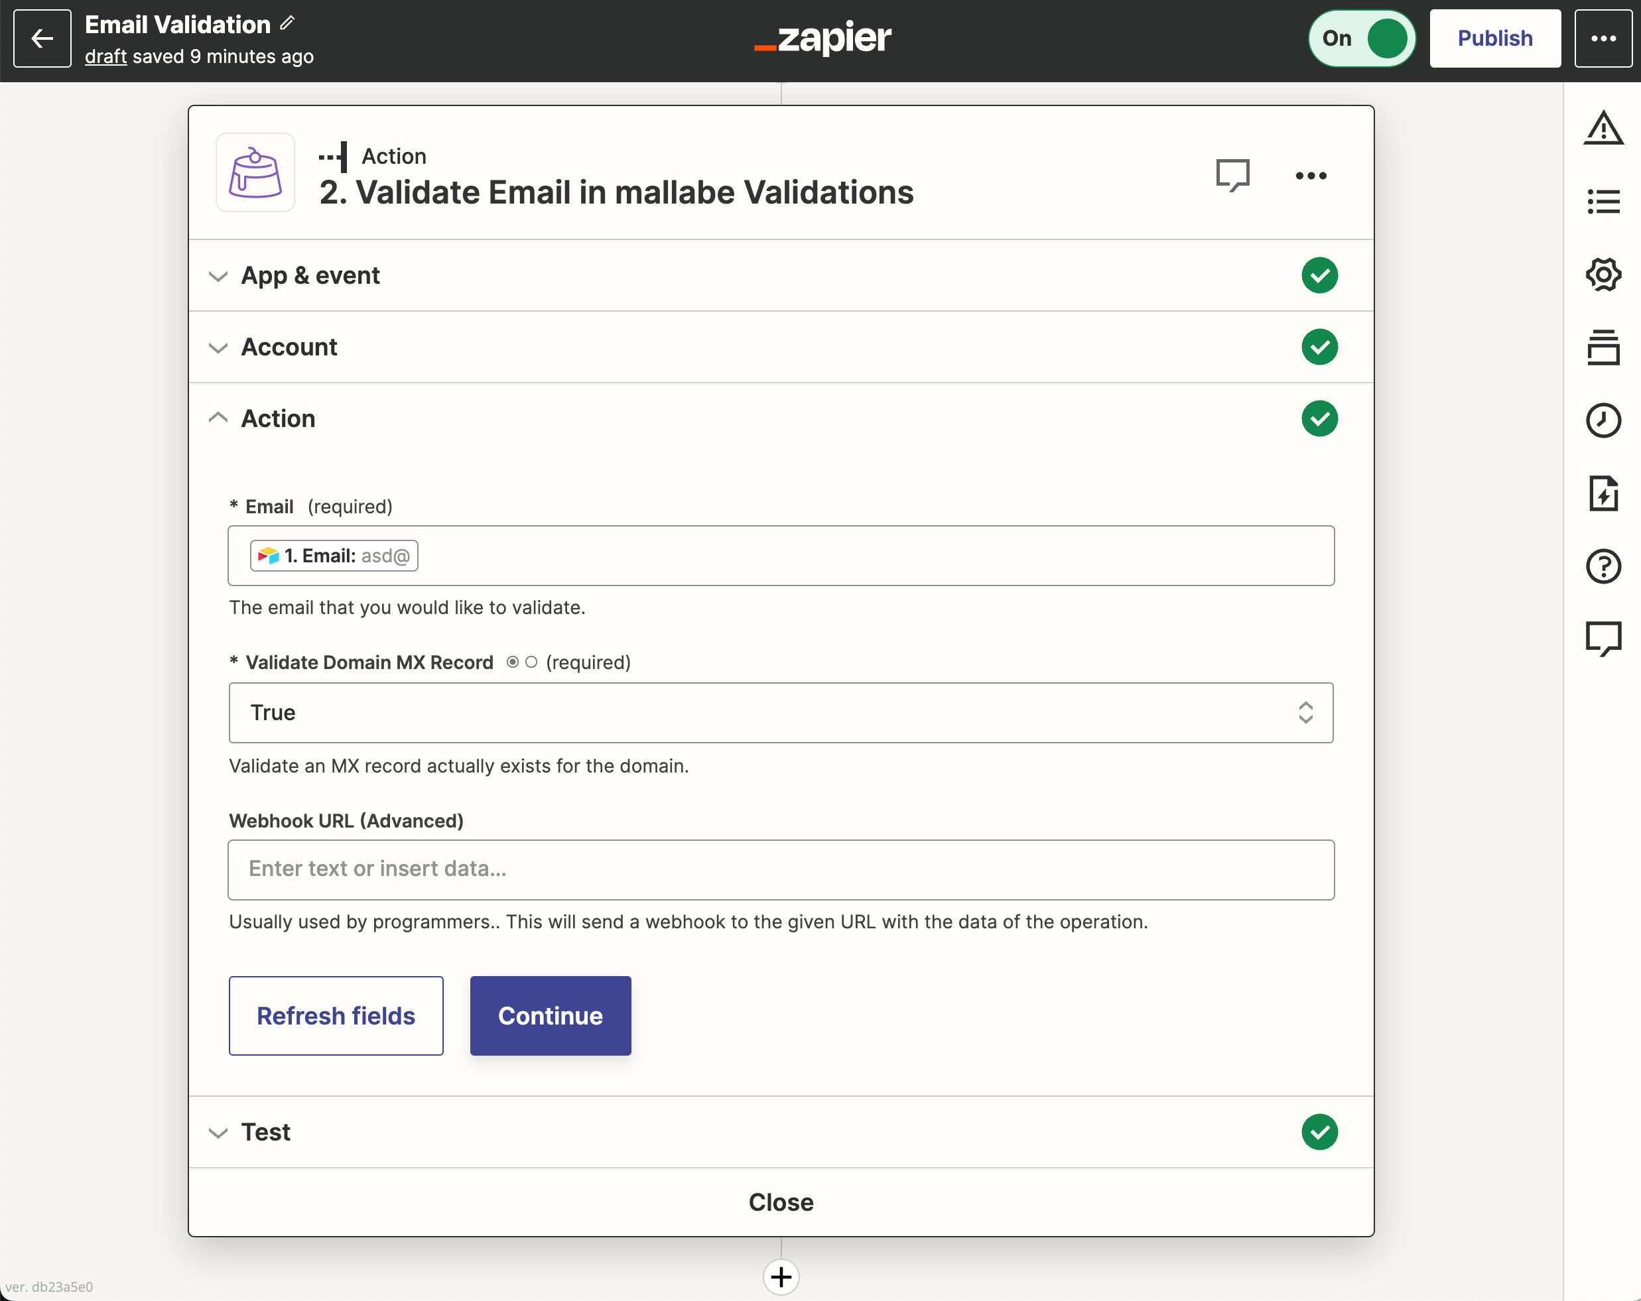Image resolution: width=1641 pixels, height=1301 pixels.
Task: Click mallabe Validations app icon
Action: click(x=255, y=172)
